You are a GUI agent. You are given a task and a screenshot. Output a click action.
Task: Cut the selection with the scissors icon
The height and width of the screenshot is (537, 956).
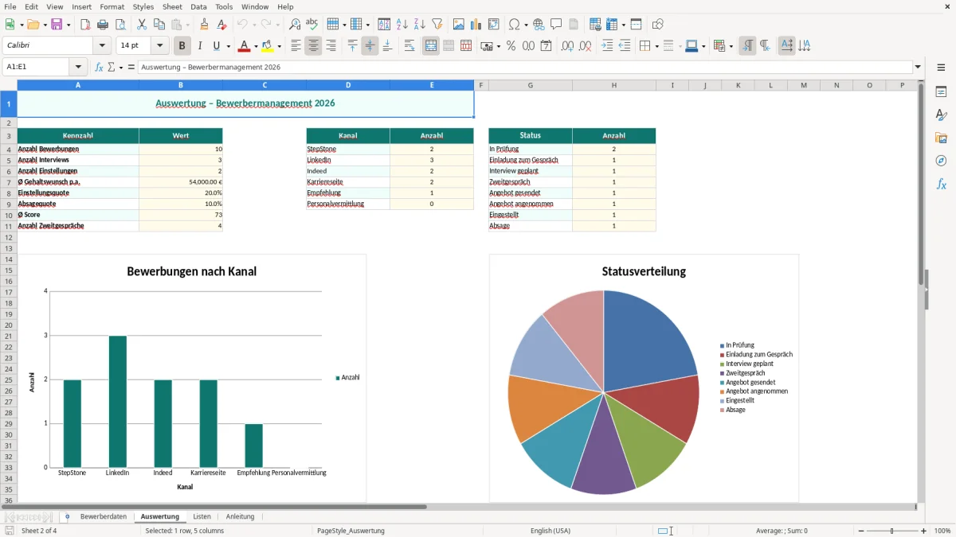click(142, 25)
